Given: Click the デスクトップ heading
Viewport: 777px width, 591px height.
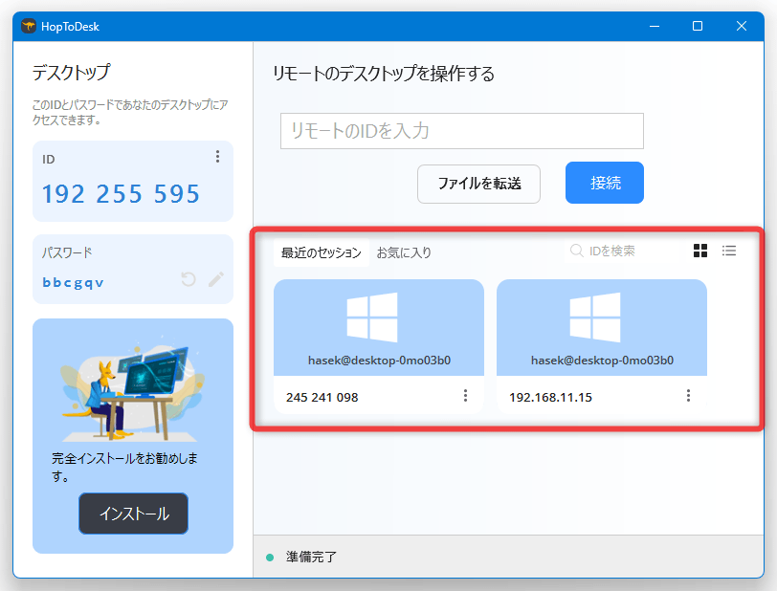Looking at the screenshot, I should tap(71, 73).
